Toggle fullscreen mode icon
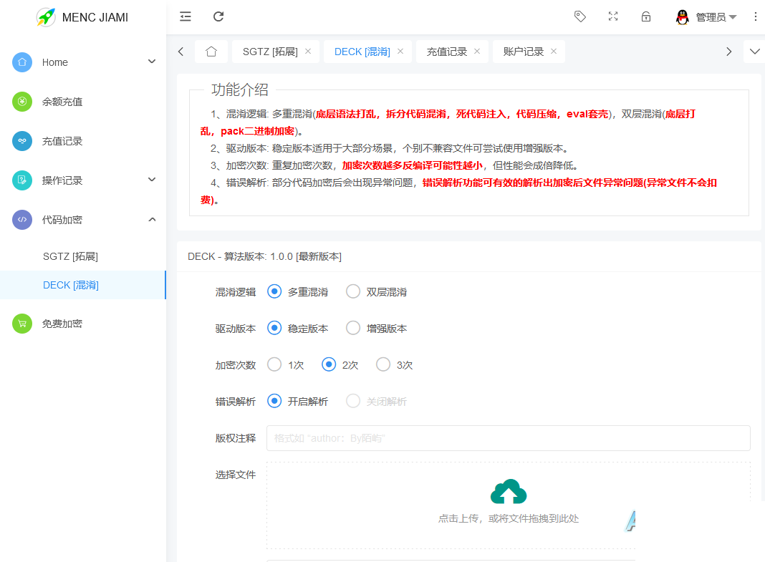 click(x=613, y=16)
